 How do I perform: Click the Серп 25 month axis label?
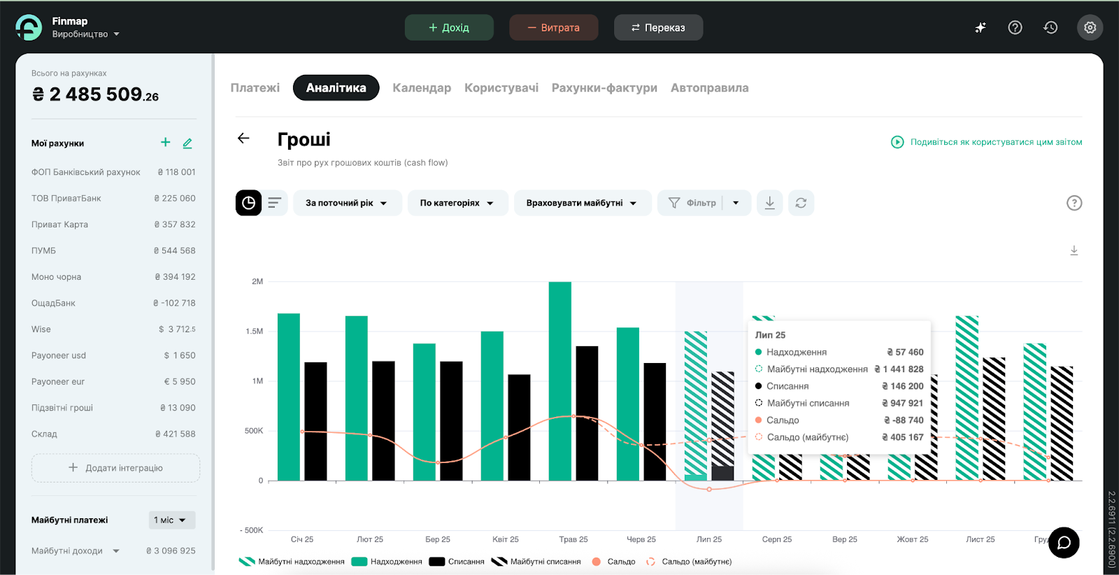coord(777,539)
